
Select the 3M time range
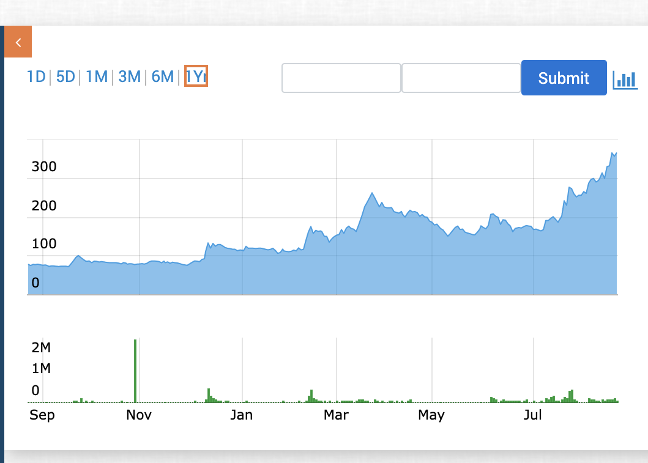(129, 77)
